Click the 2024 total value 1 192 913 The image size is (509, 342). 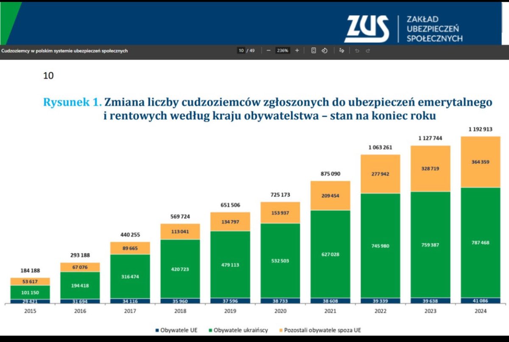click(x=481, y=130)
